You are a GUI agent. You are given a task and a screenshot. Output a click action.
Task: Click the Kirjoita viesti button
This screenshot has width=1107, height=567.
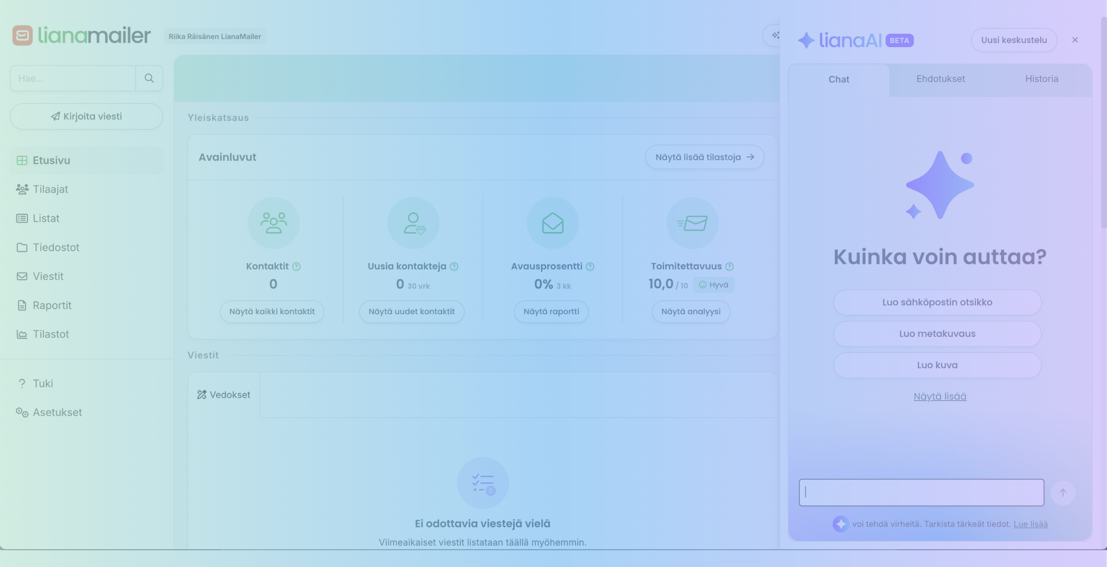[x=86, y=116]
